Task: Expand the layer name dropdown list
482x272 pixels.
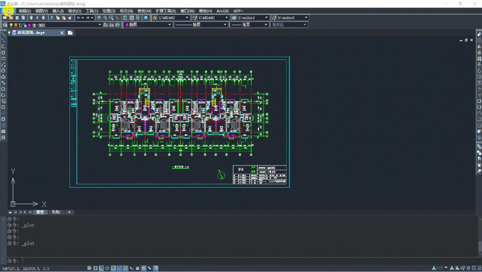Action: pos(100,25)
